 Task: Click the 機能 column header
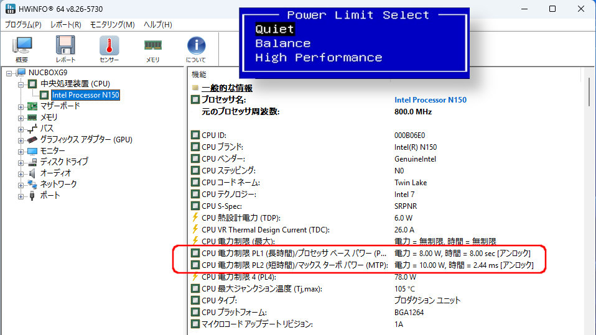point(199,75)
